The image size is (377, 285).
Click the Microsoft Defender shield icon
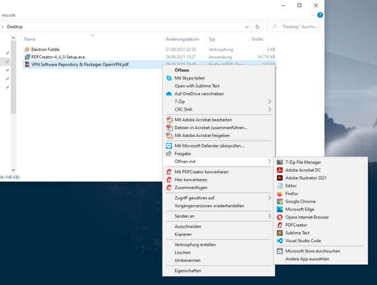point(169,146)
